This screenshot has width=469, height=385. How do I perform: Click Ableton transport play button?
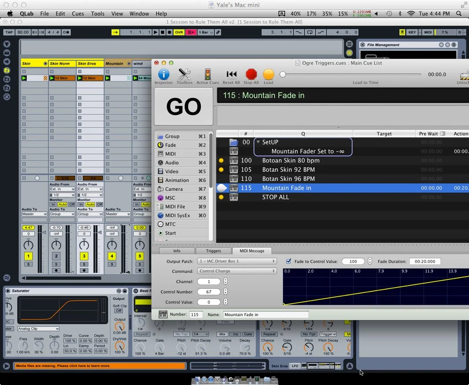155,32
